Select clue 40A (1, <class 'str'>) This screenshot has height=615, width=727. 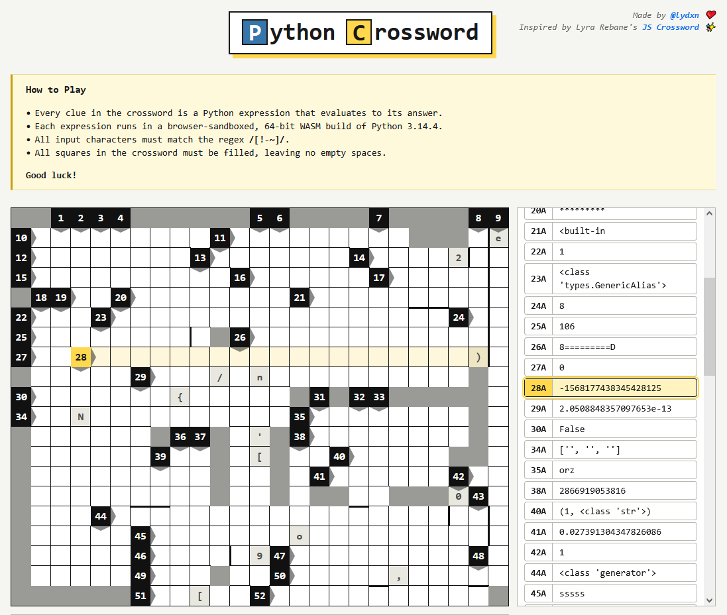610,511
